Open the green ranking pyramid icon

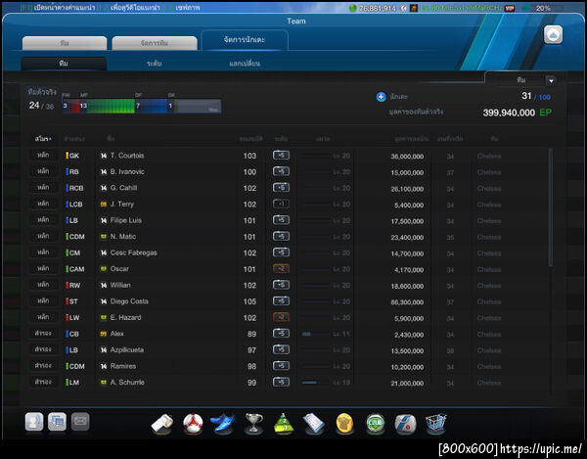click(284, 424)
